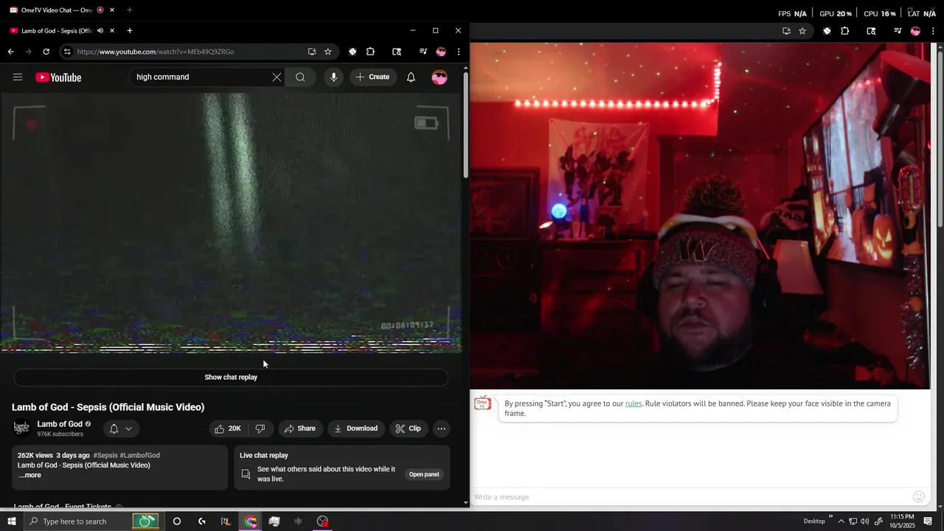The image size is (944, 531).
Task: Click the OmeTV window vertical scrollbar
Action: tap(940, 139)
